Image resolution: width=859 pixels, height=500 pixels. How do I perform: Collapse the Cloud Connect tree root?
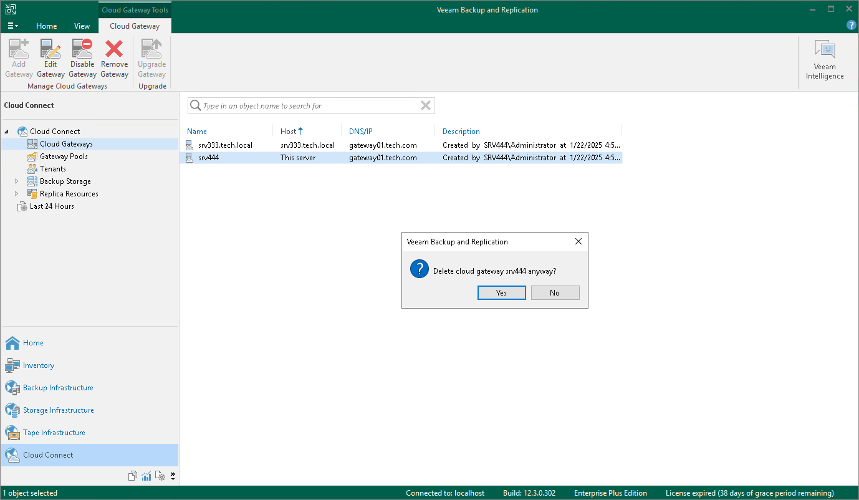6,131
